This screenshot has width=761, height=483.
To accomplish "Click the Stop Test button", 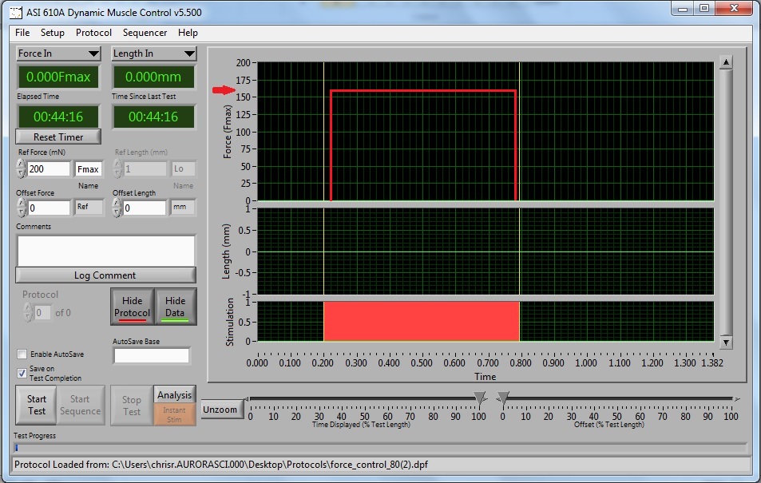I will pyautogui.click(x=132, y=406).
